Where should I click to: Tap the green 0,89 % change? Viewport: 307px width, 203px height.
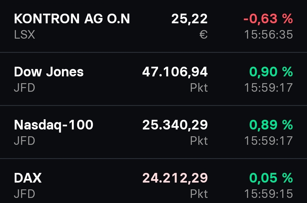pyautogui.click(x=271, y=125)
